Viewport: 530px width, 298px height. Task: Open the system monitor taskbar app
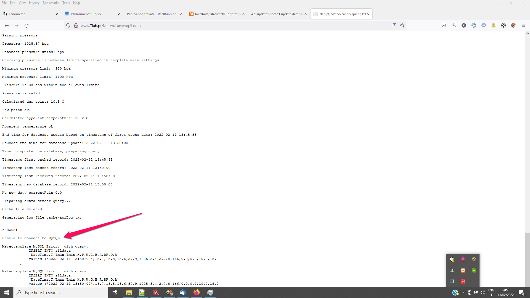[210, 292]
